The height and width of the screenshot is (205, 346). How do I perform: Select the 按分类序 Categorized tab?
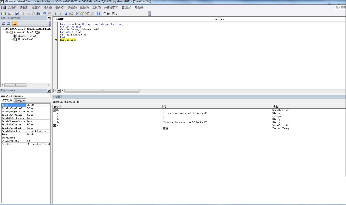[20, 101]
